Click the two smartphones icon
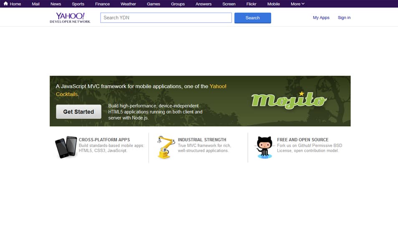The height and width of the screenshot is (250, 398). (x=66, y=147)
